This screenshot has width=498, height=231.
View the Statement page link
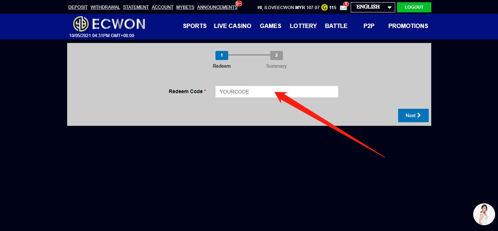pos(136,7)
